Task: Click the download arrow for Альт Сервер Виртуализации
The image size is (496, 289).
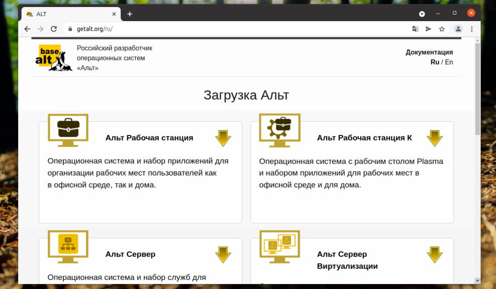Action: (x=434, y=254)
